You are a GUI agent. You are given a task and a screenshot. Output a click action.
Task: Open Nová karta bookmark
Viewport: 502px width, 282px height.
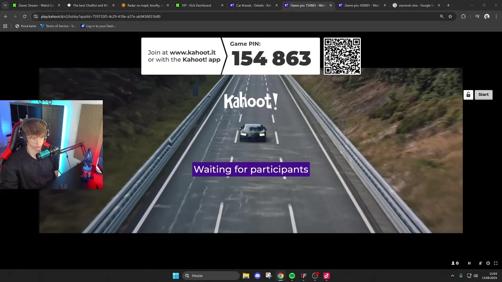tap(25, 26)
